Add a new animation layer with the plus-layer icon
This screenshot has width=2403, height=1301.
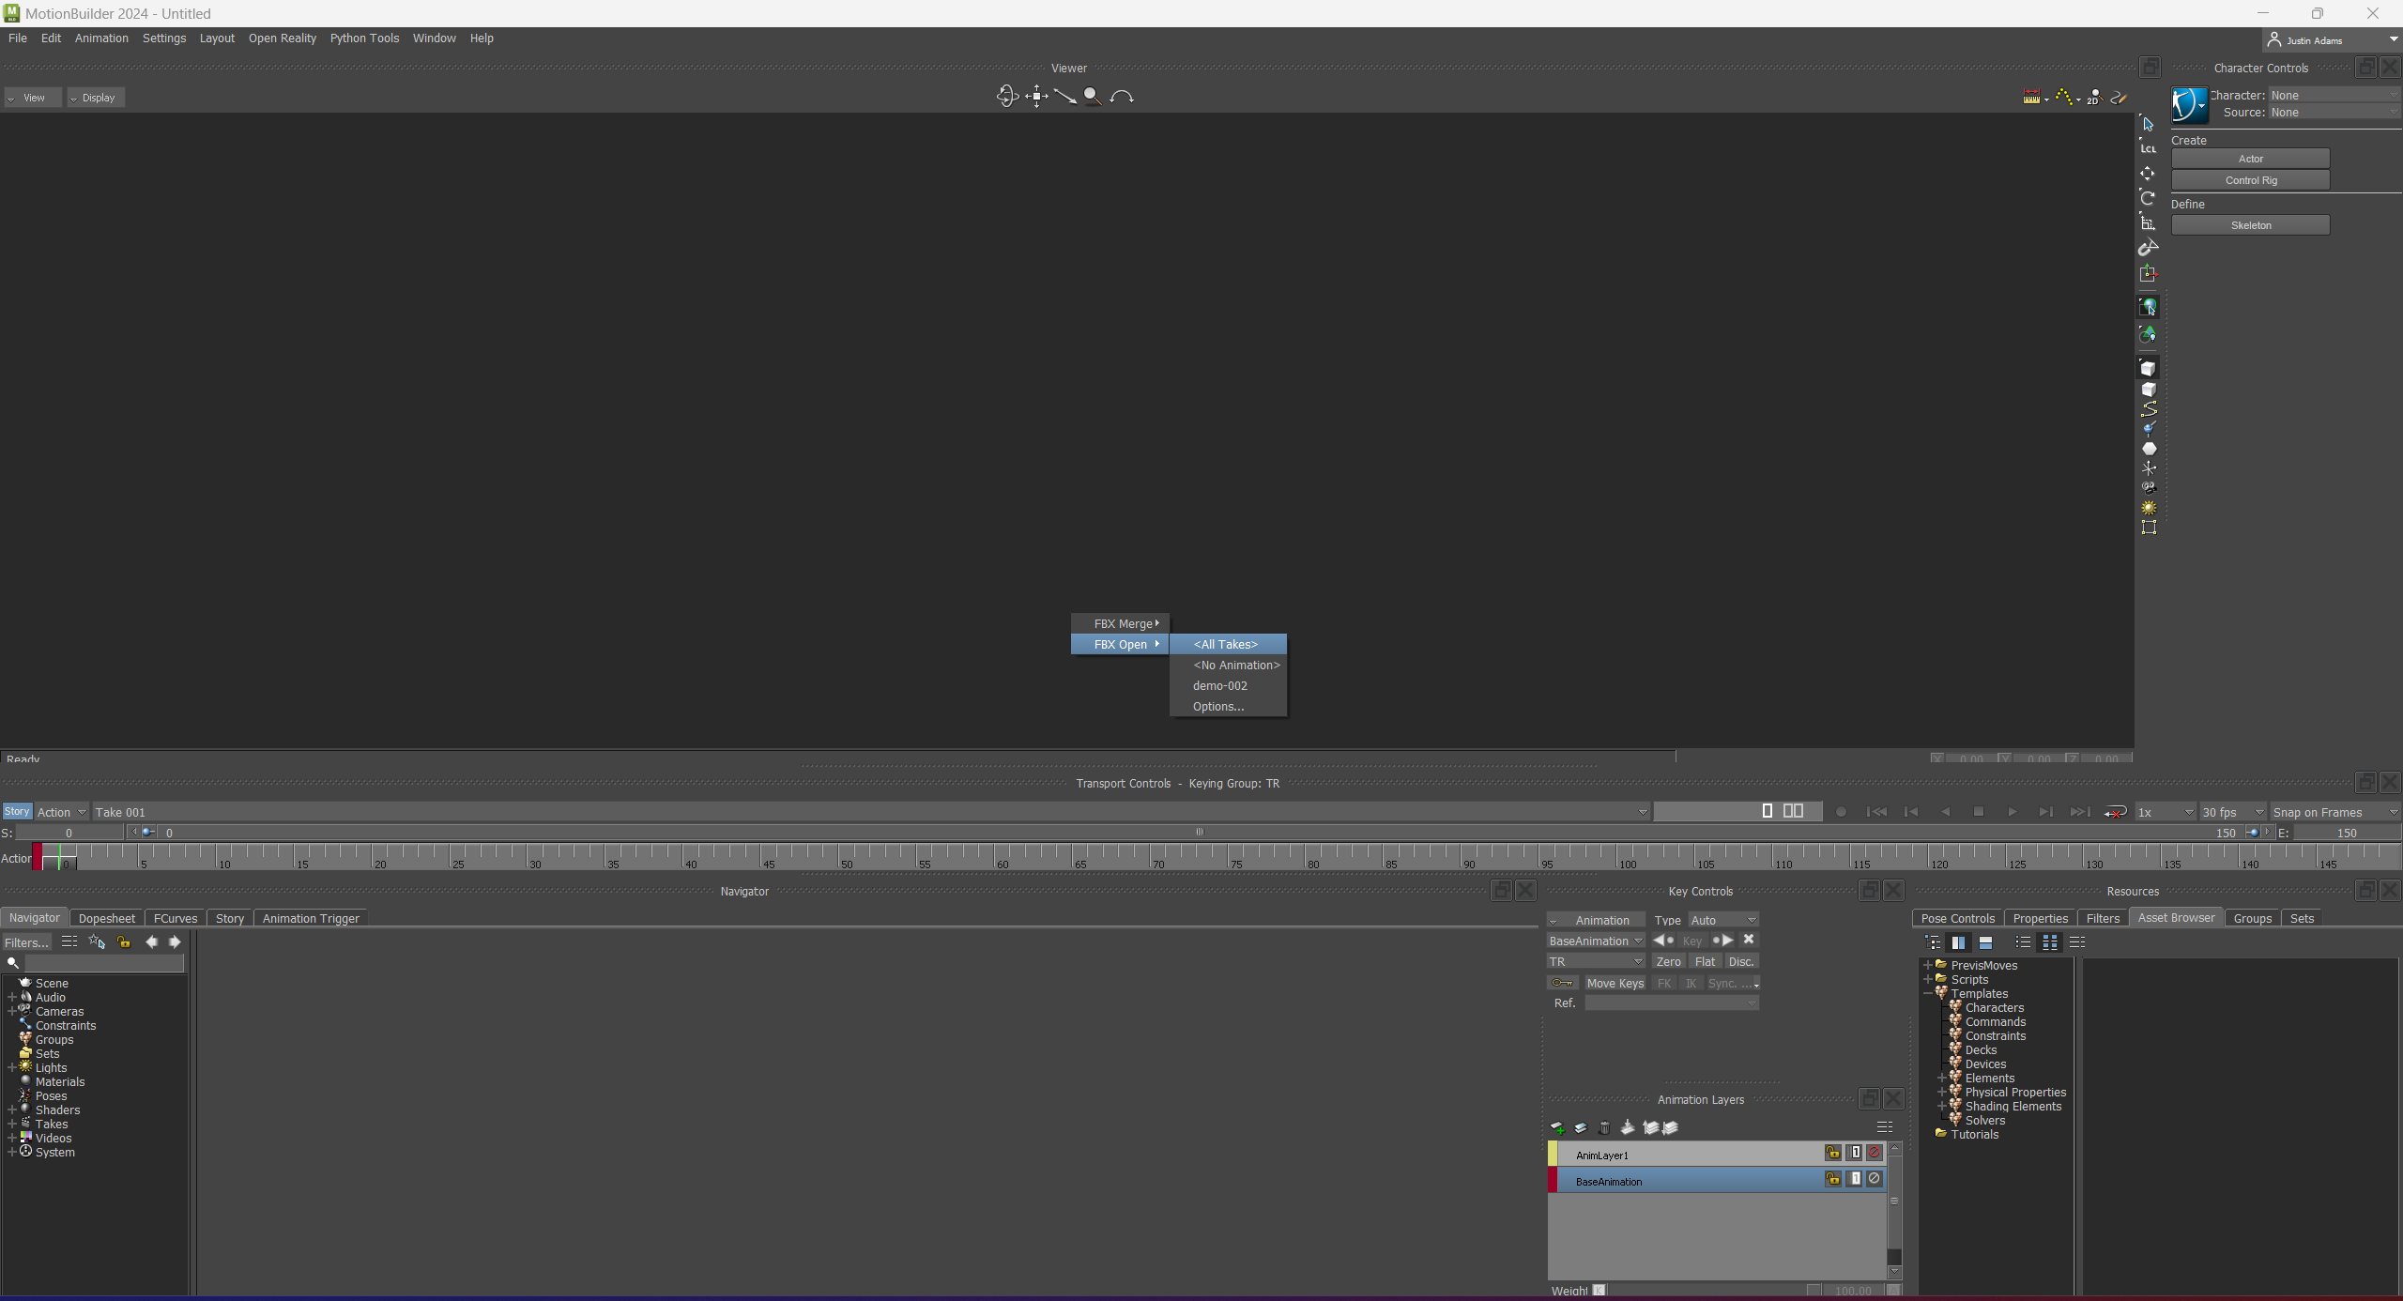click(1557, 1127)
